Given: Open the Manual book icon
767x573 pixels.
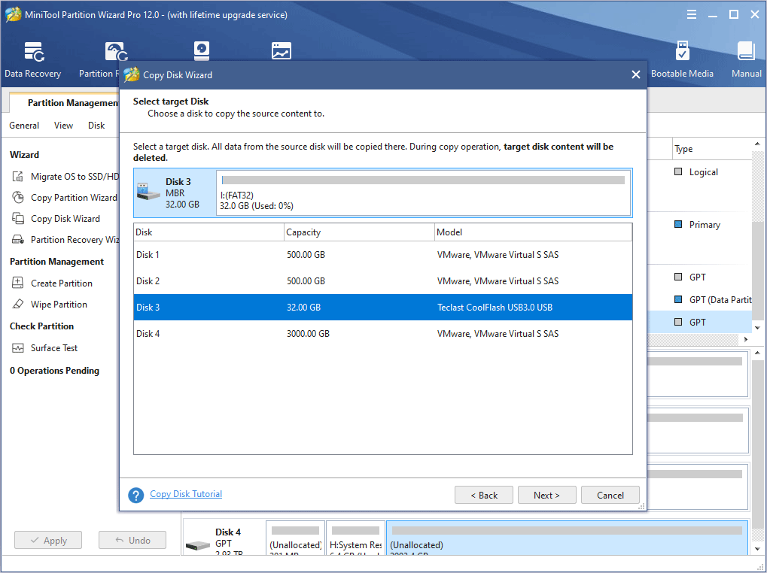Looking at the screenshot, I should tap(746, 51).
